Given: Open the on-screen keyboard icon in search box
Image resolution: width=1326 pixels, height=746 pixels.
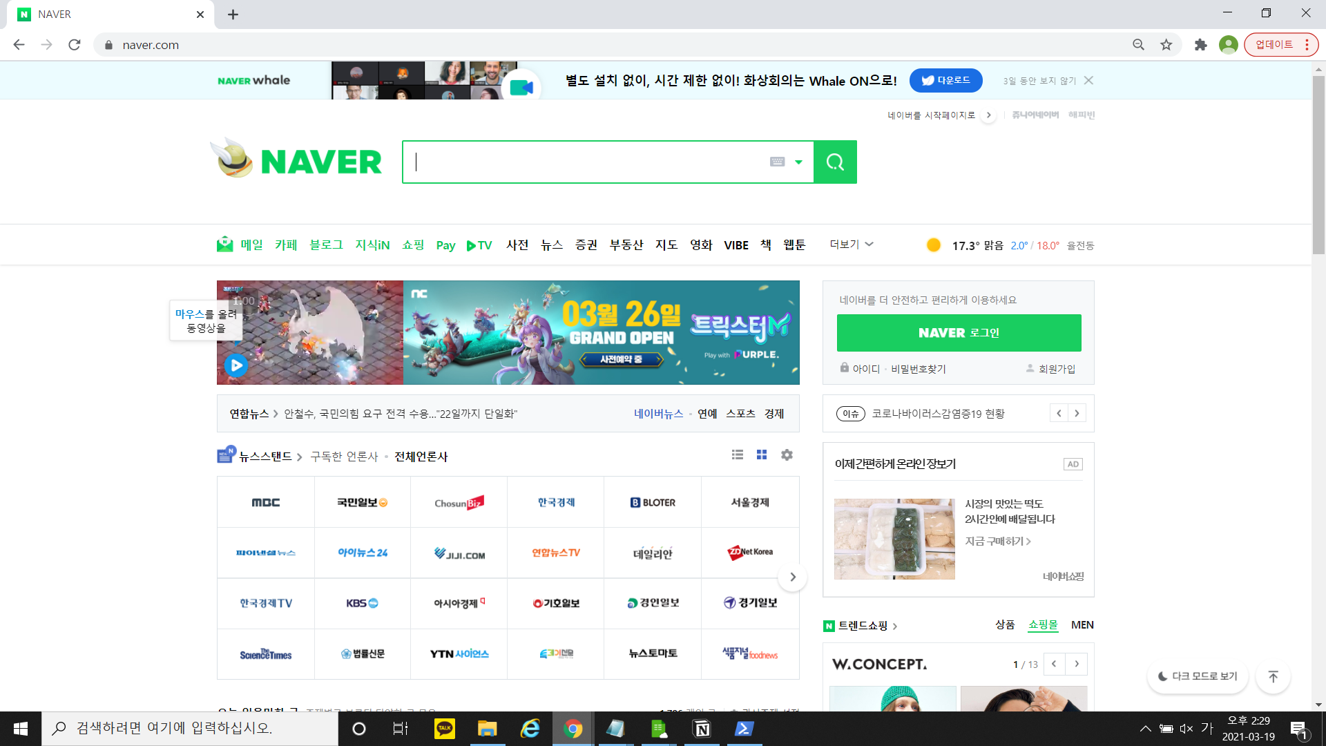Looking at the screenshot, I should click(x=777, y=162).
